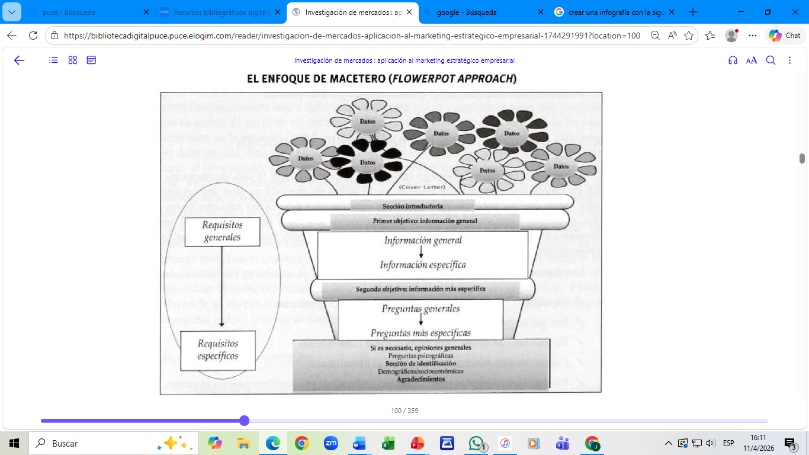Open the zoom magnifier in address bar
Image resolution: width=809 pixels, height=455 pixels.
[x=655, y=36]
